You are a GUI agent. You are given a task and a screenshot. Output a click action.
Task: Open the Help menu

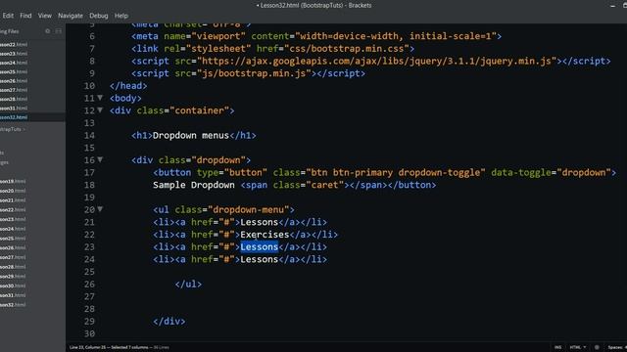121,16
